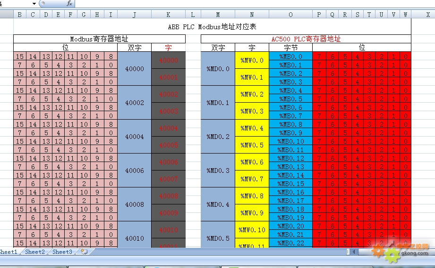Select column N header
The image size is (435, 268).
point(252,15)
